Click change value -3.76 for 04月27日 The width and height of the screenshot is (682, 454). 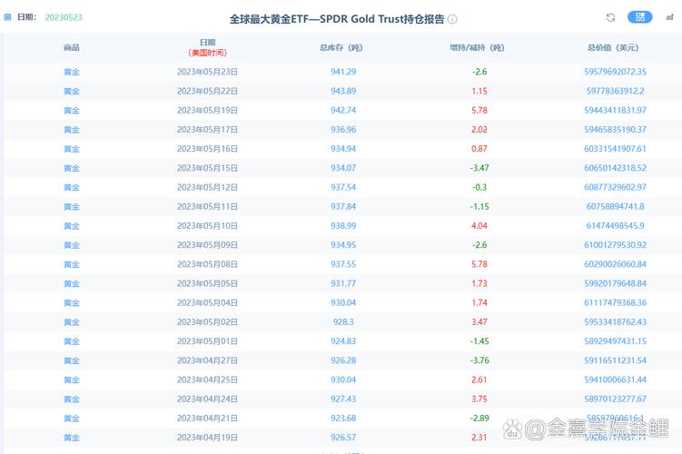[479, 360]
